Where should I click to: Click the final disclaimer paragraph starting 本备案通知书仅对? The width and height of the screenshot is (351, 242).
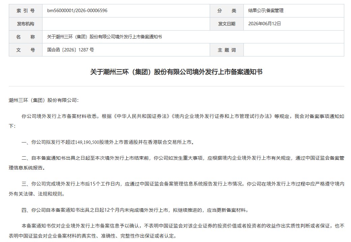point(176,231)
